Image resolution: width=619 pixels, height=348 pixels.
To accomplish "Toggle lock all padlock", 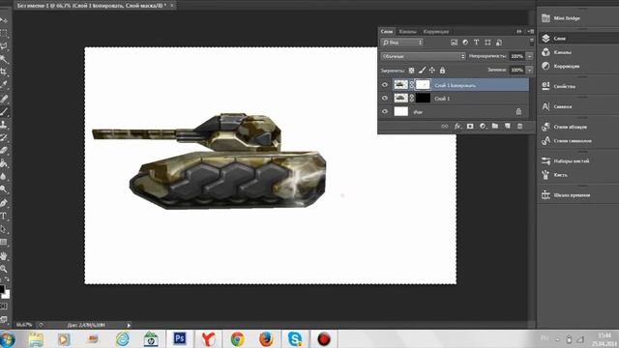I will point(443,71).
